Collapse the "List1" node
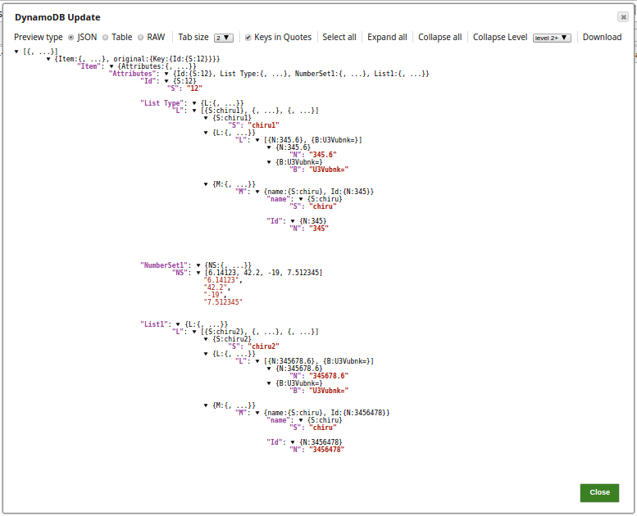The height and width of the screenshot is (516, 637). tap(178, 324)
